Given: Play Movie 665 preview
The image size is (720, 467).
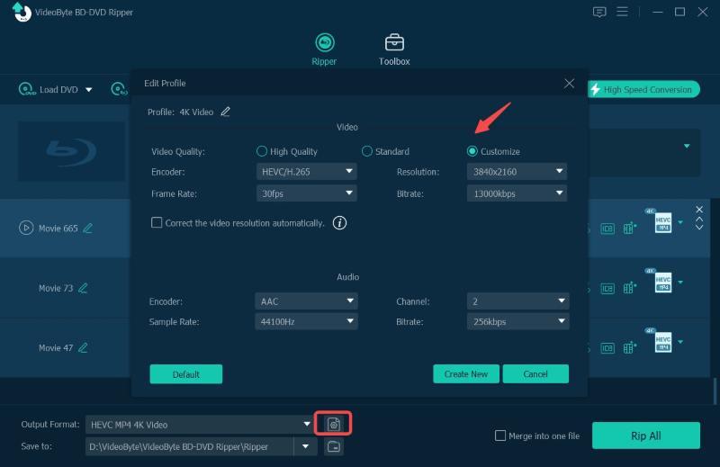Looking at the screenshot, I should tap(26, 228).
